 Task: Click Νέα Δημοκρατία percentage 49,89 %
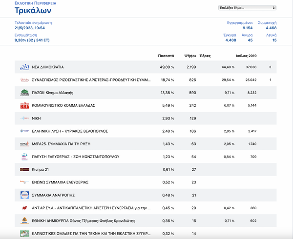click(167, 67)
